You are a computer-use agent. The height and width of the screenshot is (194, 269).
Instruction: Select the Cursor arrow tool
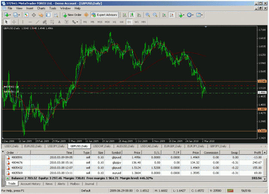tap(6, 22)
